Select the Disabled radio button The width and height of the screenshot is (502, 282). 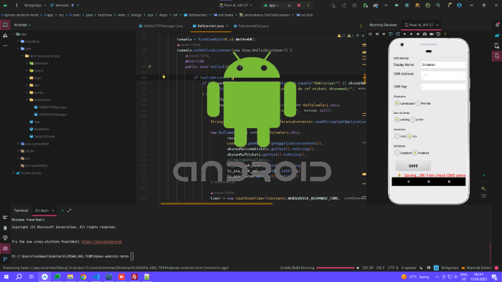(397, 152)
